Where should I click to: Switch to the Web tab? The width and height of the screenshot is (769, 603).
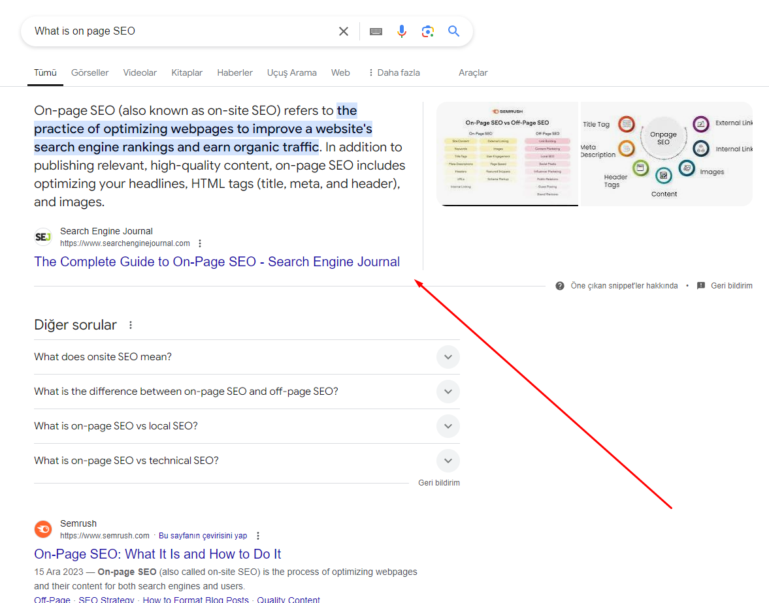coord(340,72)
